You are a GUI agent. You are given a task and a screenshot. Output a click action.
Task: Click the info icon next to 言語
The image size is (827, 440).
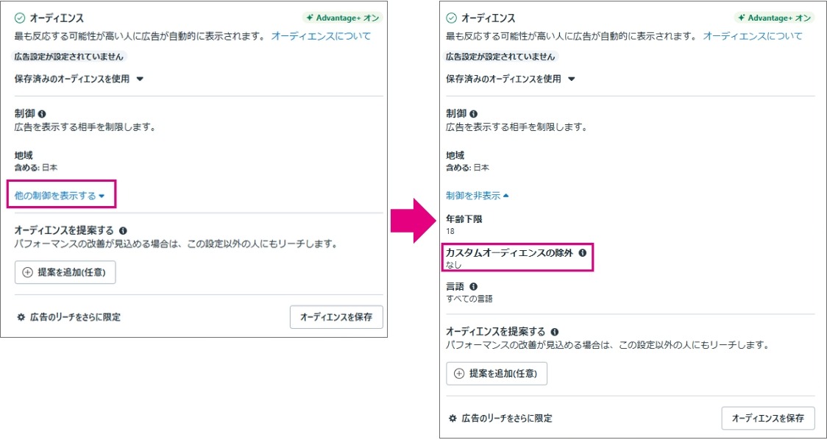(x=473, y=286)
